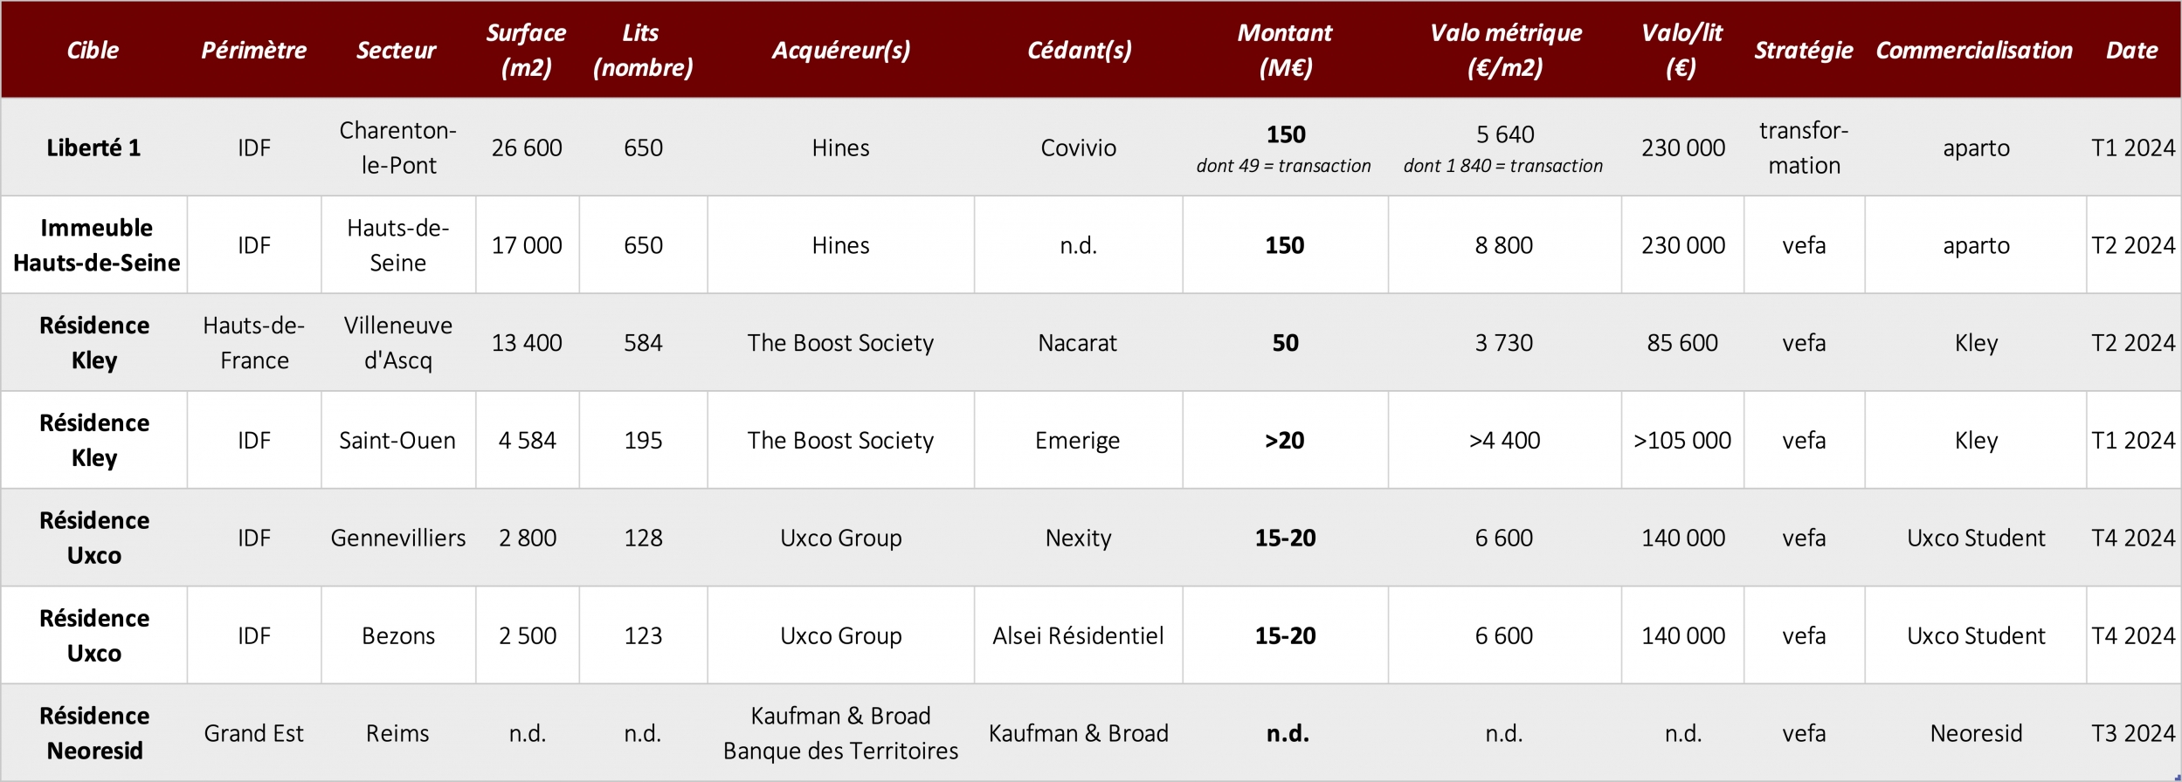The height and width of the screenshot is (782, 2182).
Task: Click the Cible column header
Action: click(93, 51)
